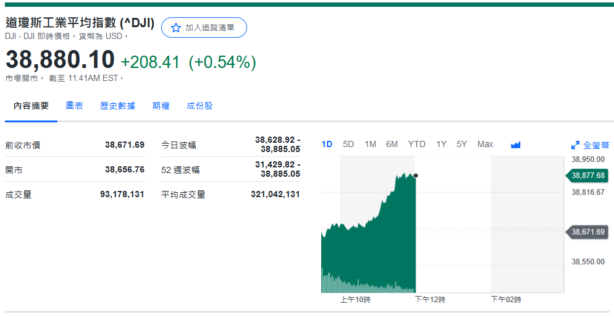Viewport: 614px width, 317px height.
Task: Click 加入追蹤清單 button
Action: [204, 28]
